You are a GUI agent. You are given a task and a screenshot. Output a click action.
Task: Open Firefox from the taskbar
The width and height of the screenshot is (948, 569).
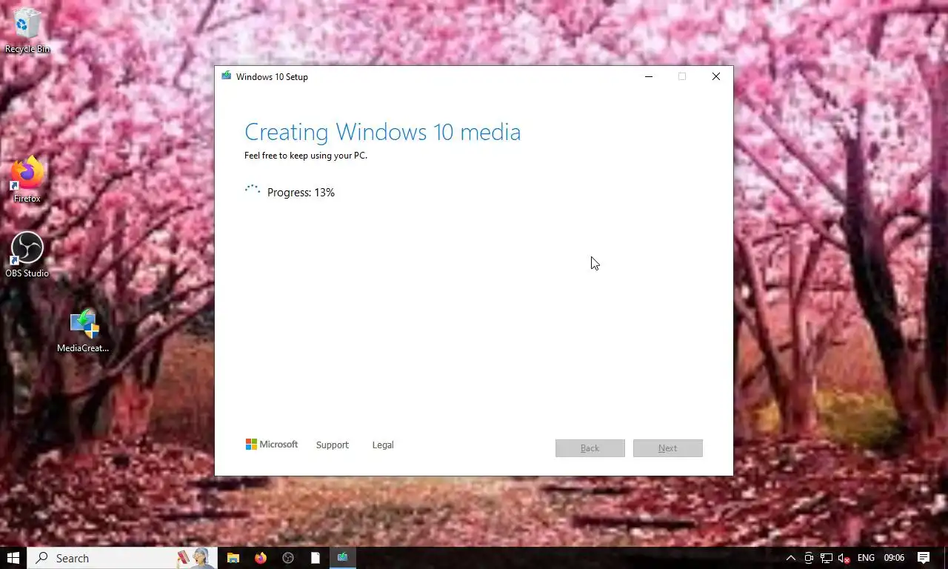(x=261, y=558)
